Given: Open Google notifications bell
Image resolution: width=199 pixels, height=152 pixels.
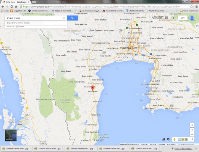Looking at the screenshot, I should (173, 18).
